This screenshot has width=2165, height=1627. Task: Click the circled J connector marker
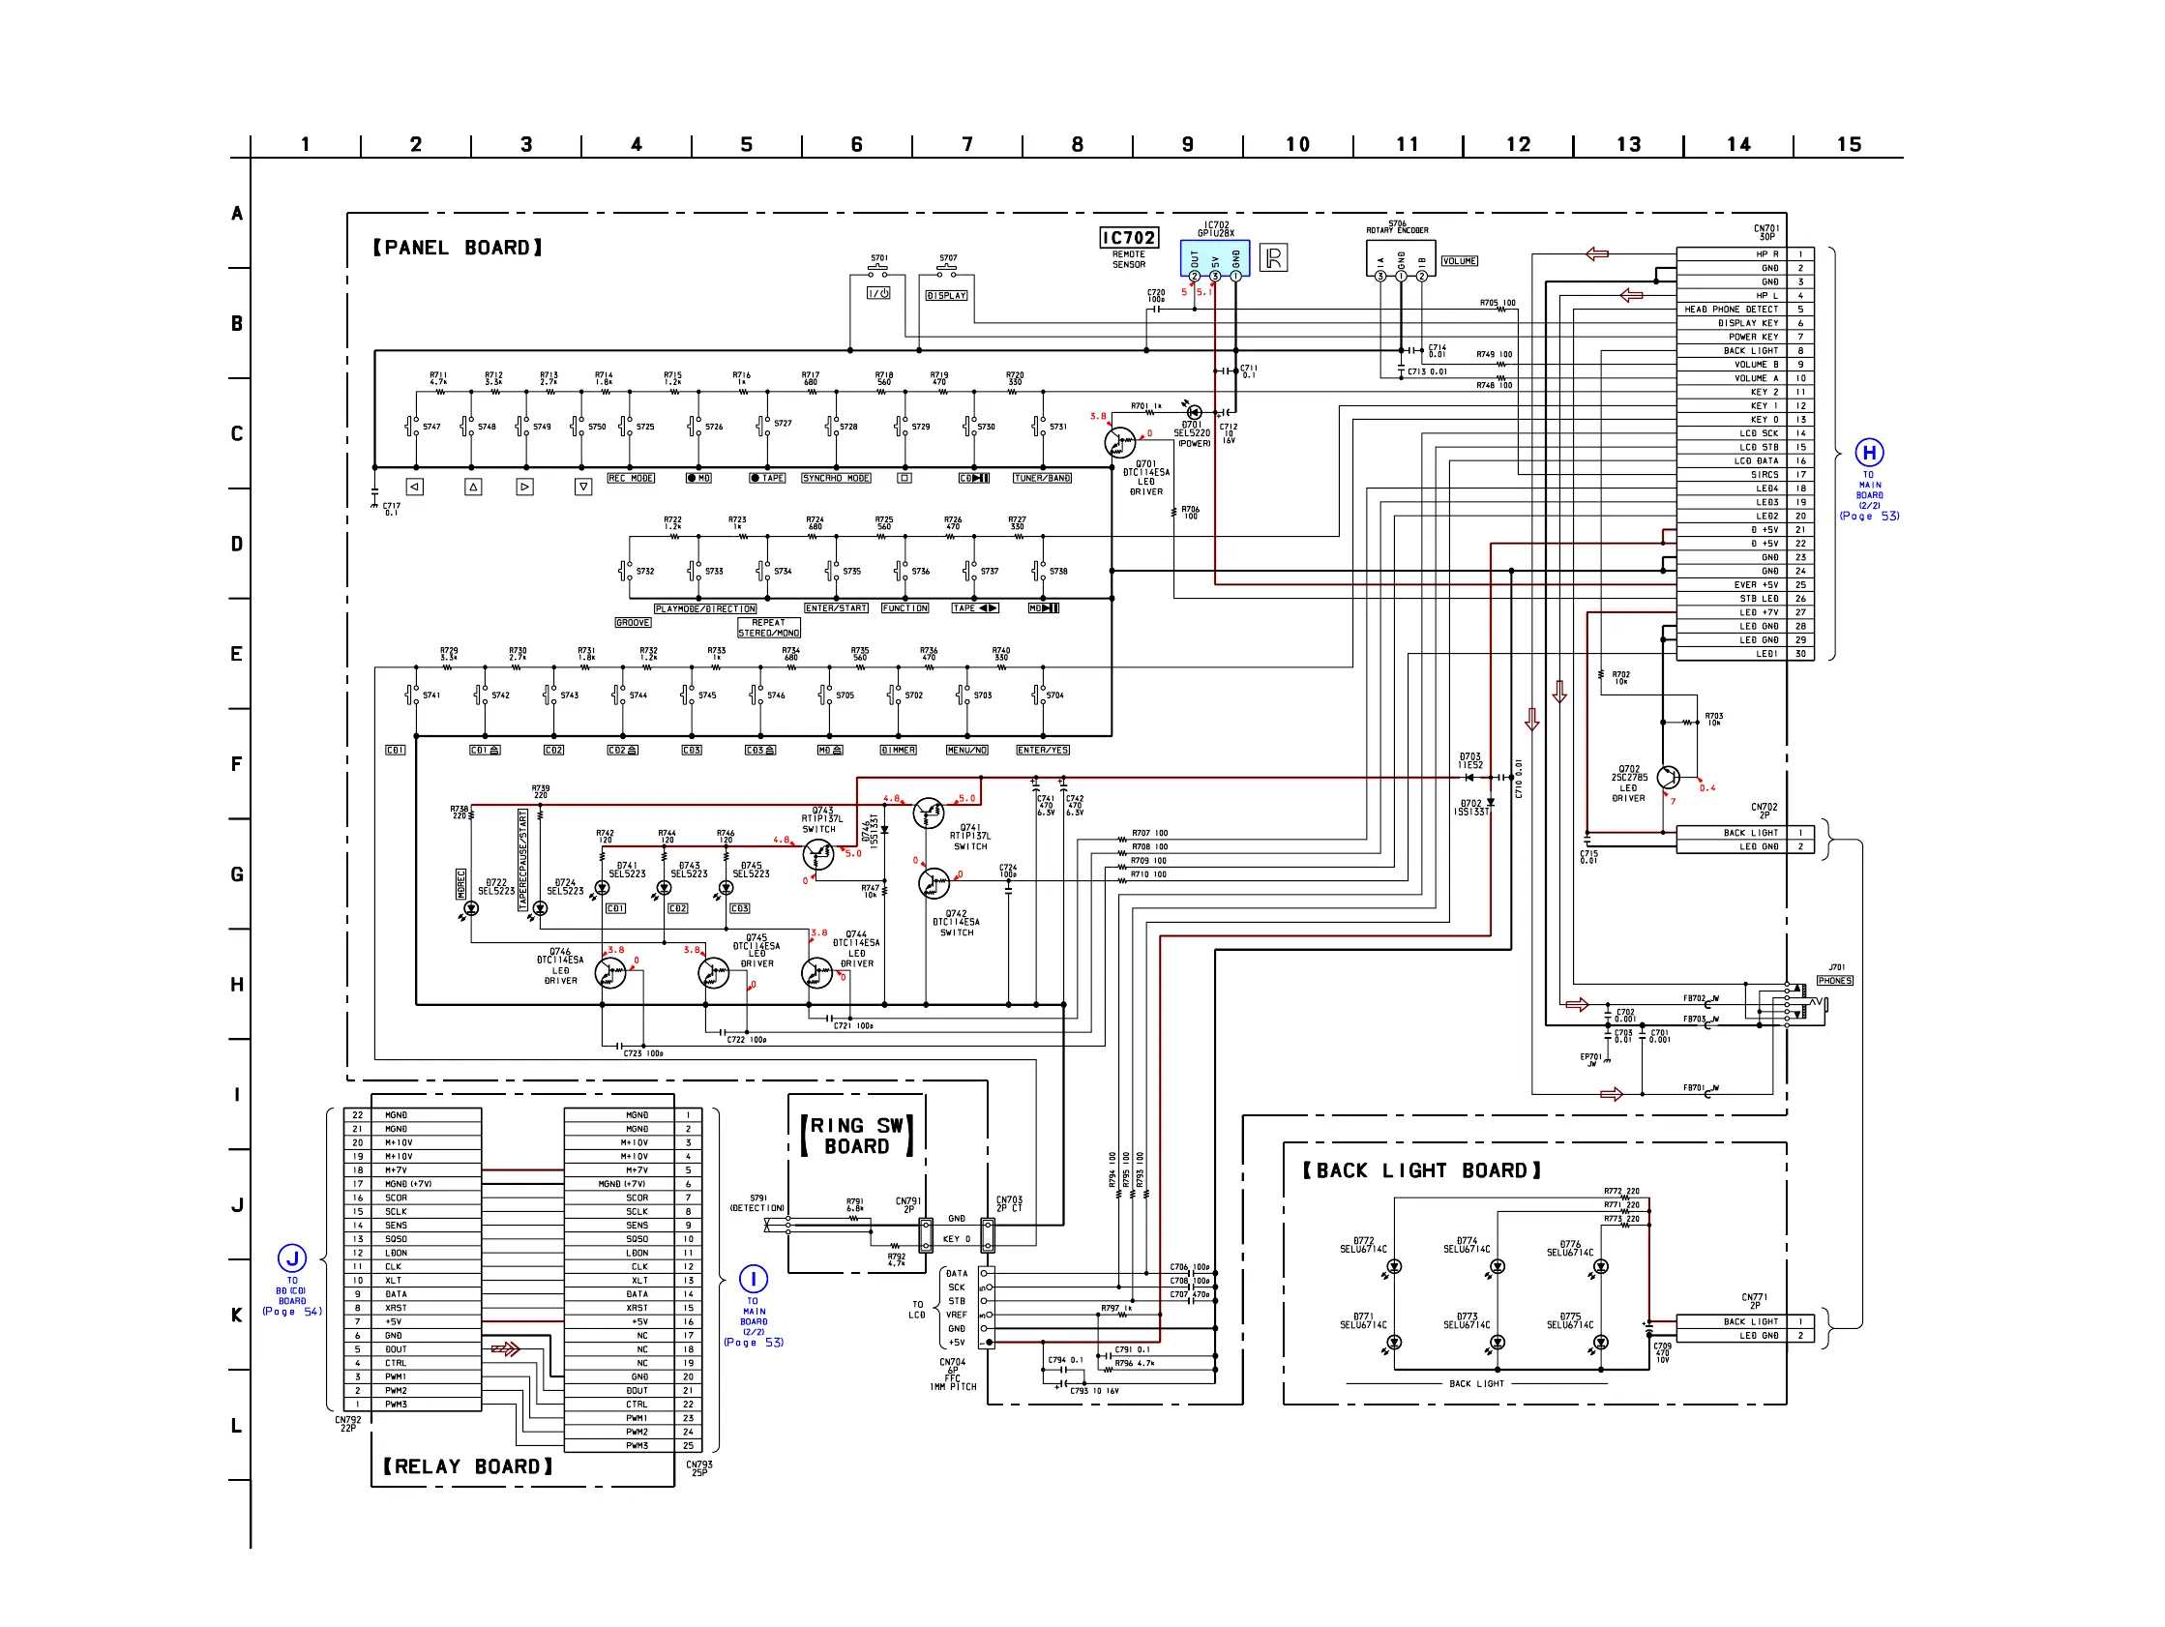tap(292, 1257)
